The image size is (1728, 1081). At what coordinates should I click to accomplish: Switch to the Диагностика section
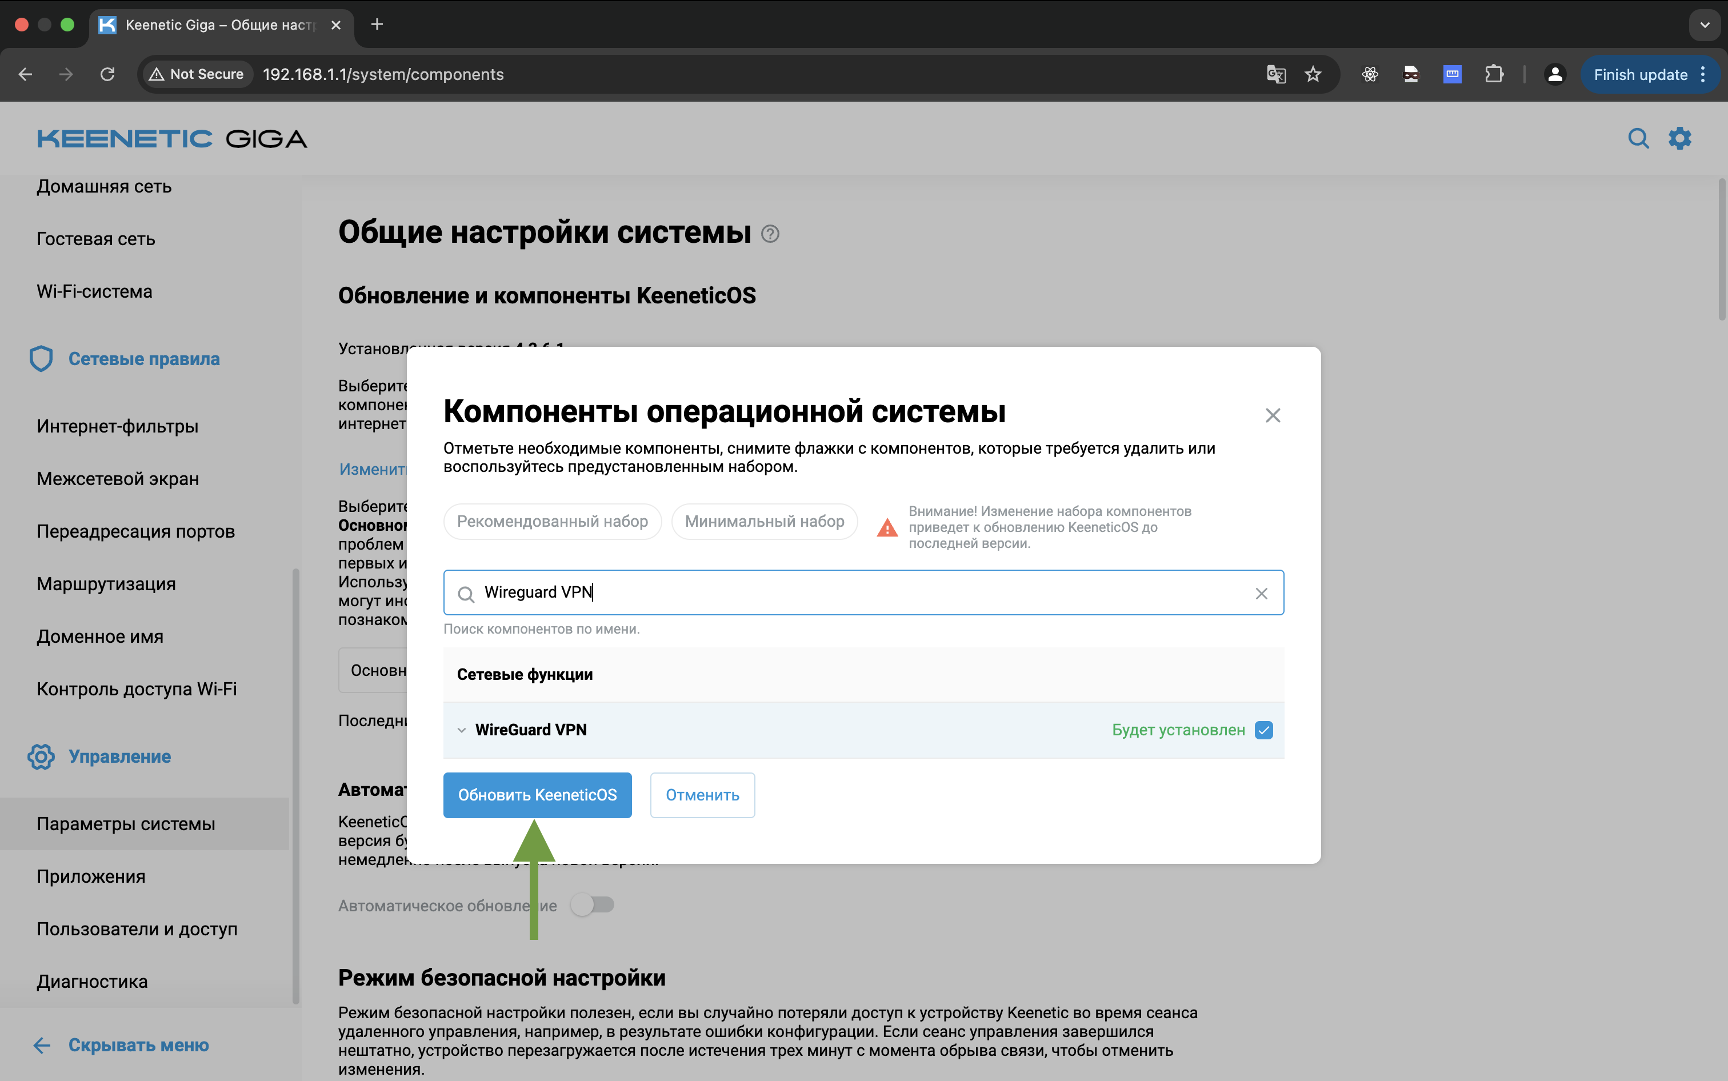tap(92, 981)
